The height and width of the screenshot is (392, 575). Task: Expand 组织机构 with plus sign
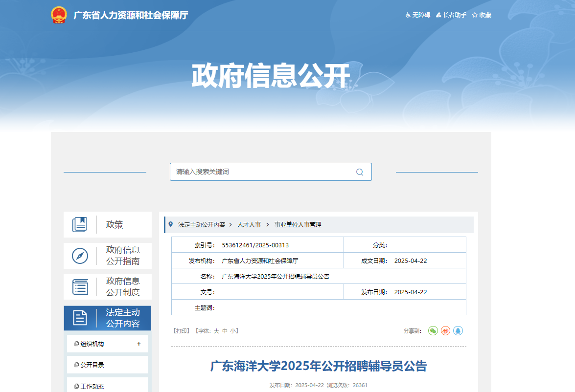point(138,344)
